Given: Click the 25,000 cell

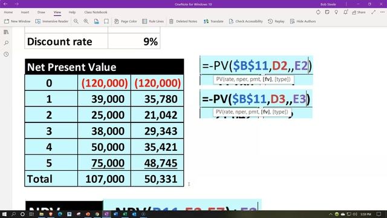Looking at the screenshot, I should tap(104, 115).
